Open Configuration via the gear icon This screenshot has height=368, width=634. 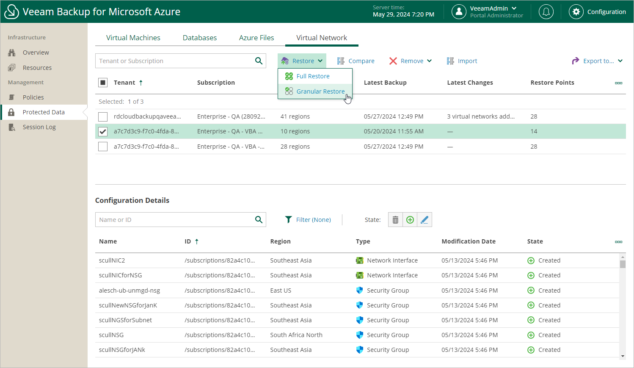pos(576,12)
